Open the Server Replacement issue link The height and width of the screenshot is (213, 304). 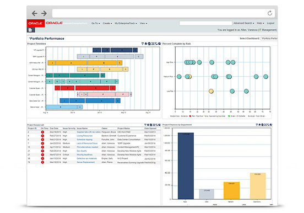(x=86, y=162)
